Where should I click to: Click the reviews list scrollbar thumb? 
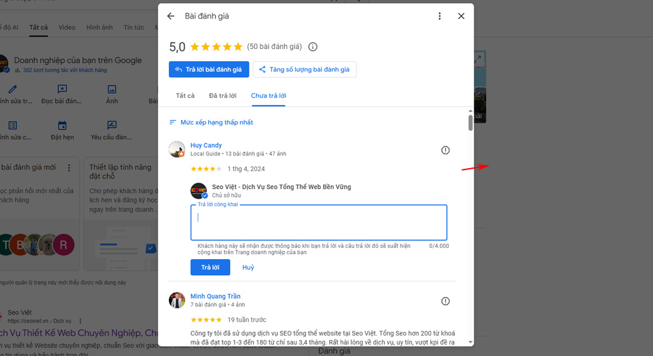470,123
